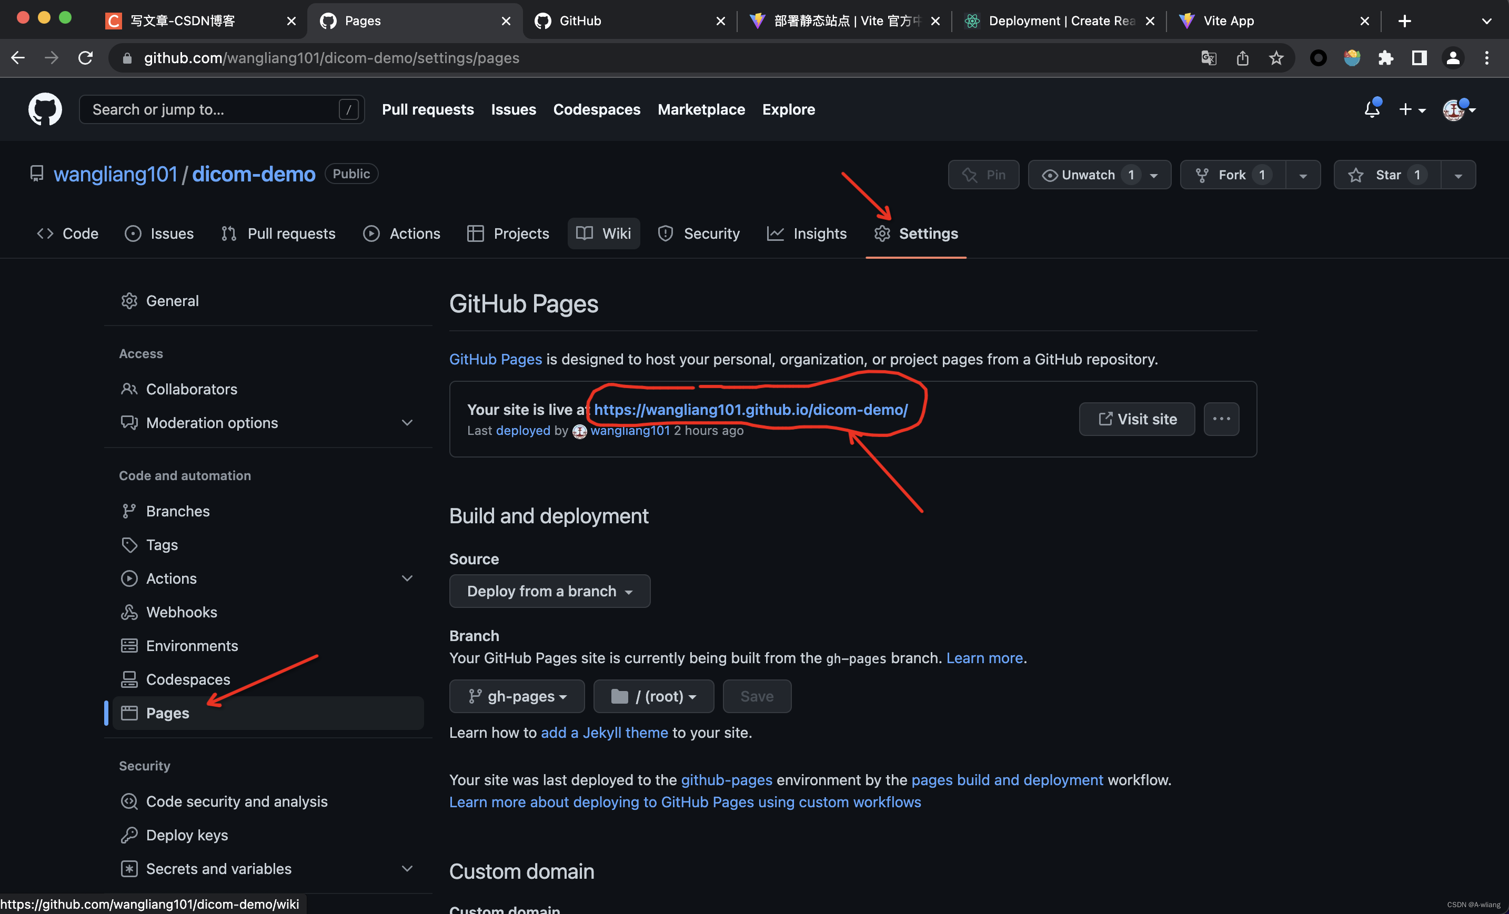Open the gh-pages branch selector
Viewport: 1509px width, 914px height.
tap(517, 696)
